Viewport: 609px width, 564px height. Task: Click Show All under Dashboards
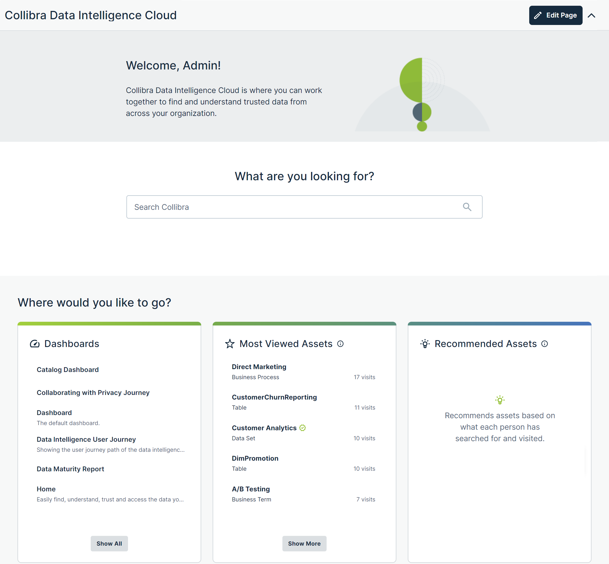click(109, 544)
